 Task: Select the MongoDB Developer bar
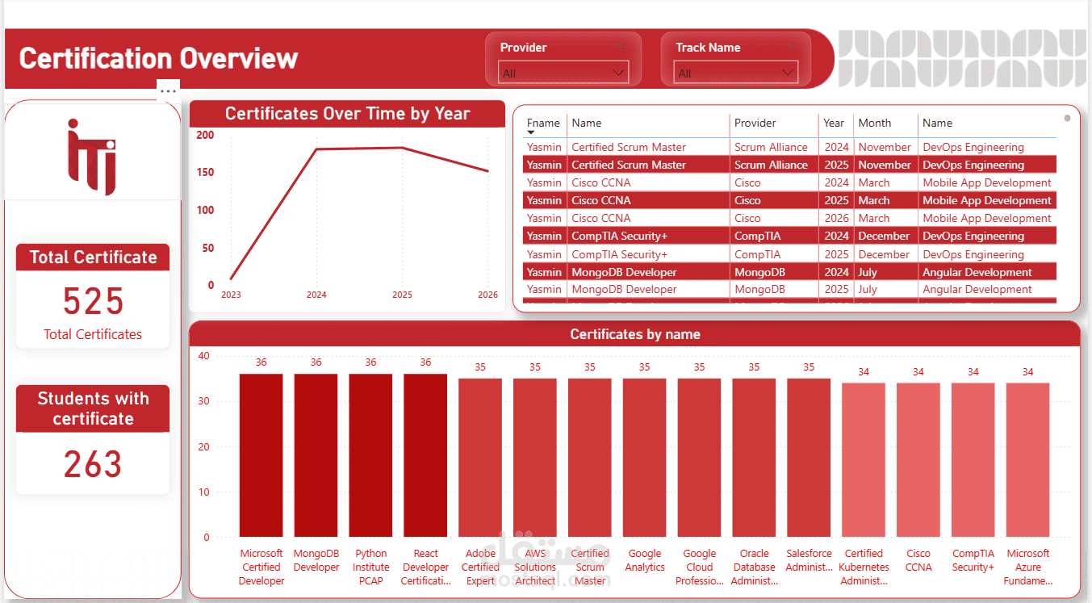pyautogui.click(x=316, y=455)
